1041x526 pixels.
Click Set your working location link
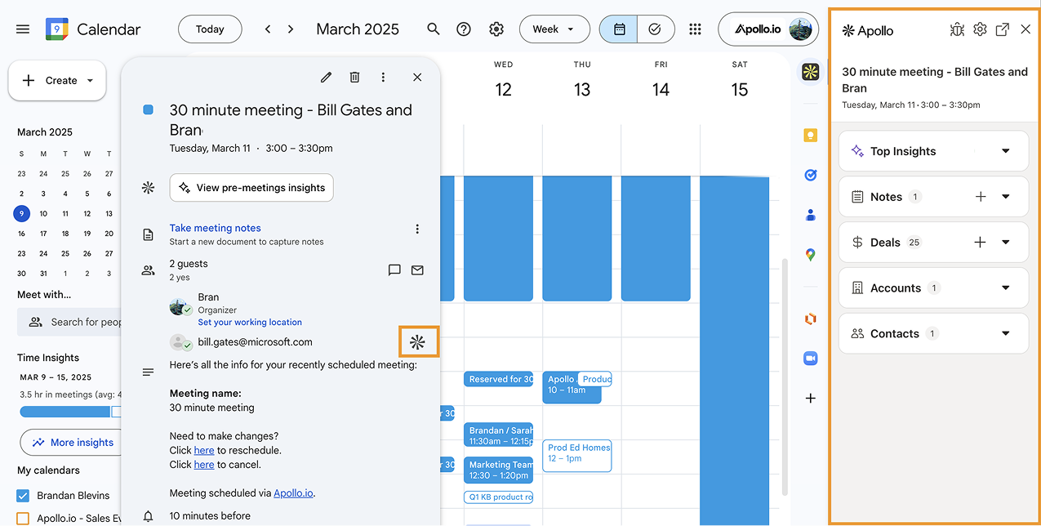coord(250,322)
